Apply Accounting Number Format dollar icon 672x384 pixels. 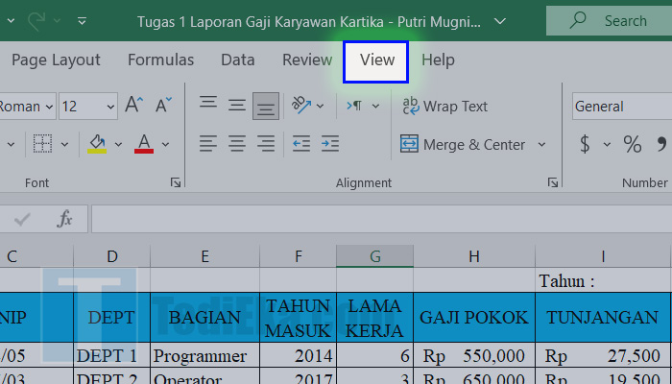[585, 144]
